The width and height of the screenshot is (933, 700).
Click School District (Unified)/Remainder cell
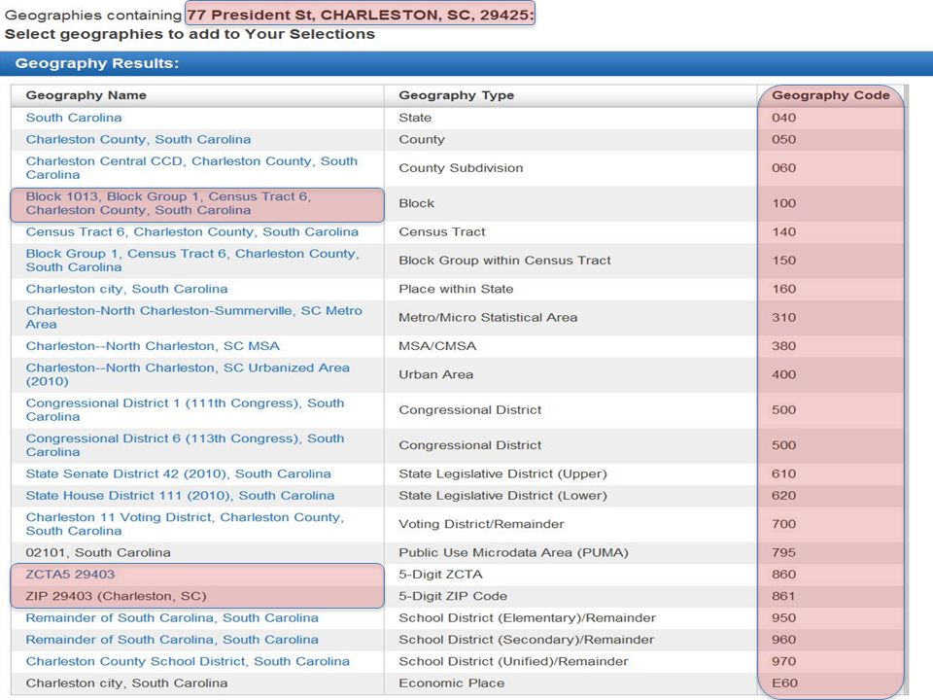click(513, 662)
